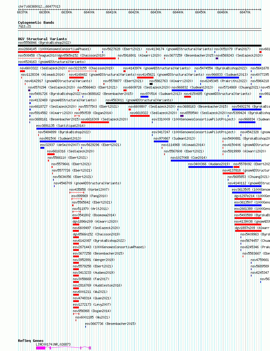Open nsv956968 (Dogan2014) label

(92, 311)
